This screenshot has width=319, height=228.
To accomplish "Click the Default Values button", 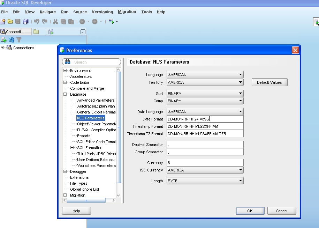I will click(x=269, y=82).
